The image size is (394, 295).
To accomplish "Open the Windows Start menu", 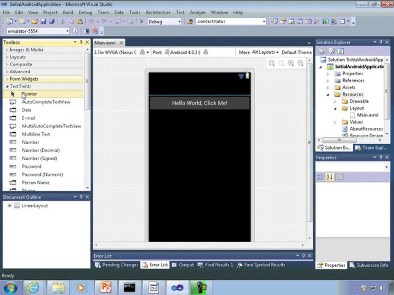I will 10,288.
